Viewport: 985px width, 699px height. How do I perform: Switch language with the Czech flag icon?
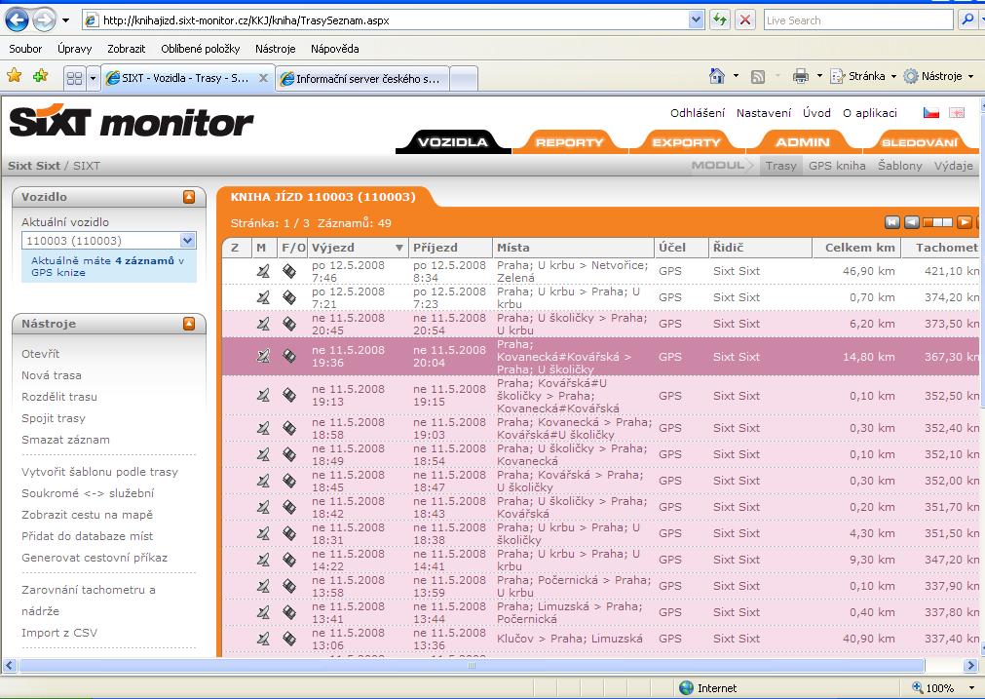931,112
